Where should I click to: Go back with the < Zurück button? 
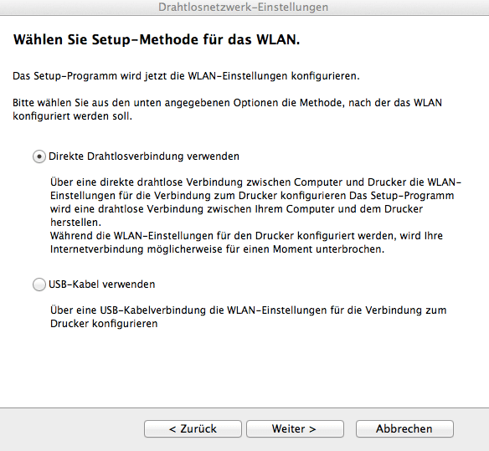(x=193, y=428)
